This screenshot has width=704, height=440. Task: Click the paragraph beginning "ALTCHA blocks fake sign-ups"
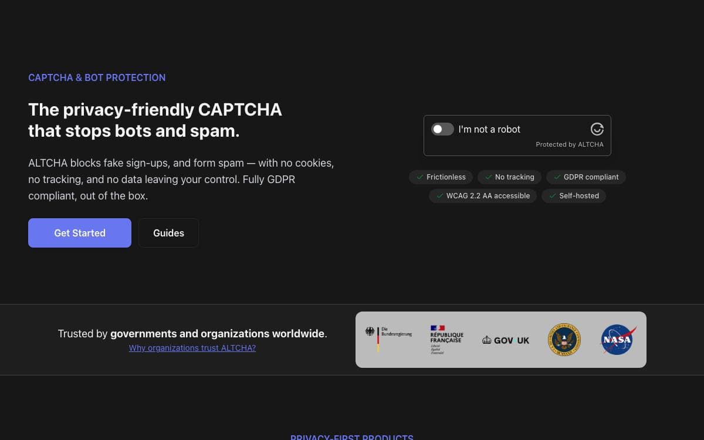181,179
